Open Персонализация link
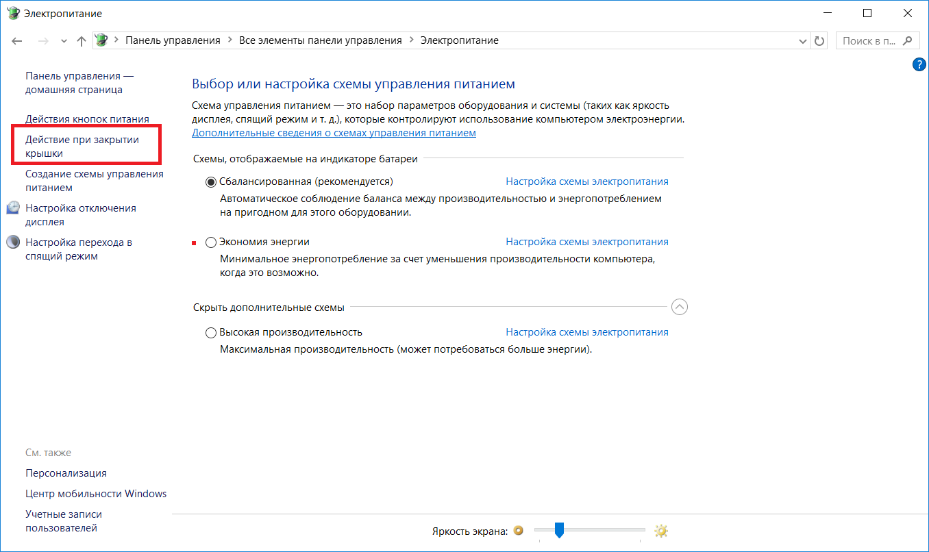Image resolution: width=929 pixels, height=552 pixels. [66, 473]
